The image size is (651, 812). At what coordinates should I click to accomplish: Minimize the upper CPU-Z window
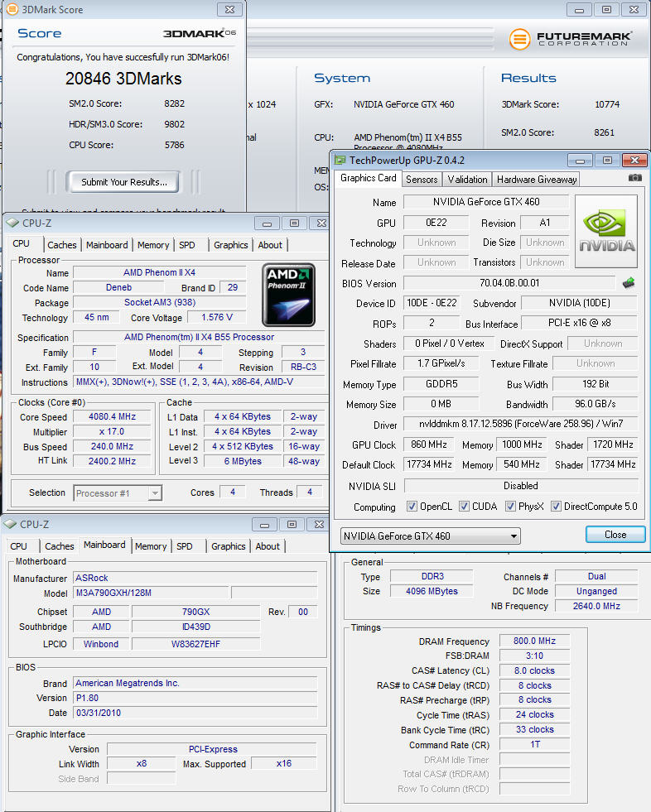(x=267, y=223)
